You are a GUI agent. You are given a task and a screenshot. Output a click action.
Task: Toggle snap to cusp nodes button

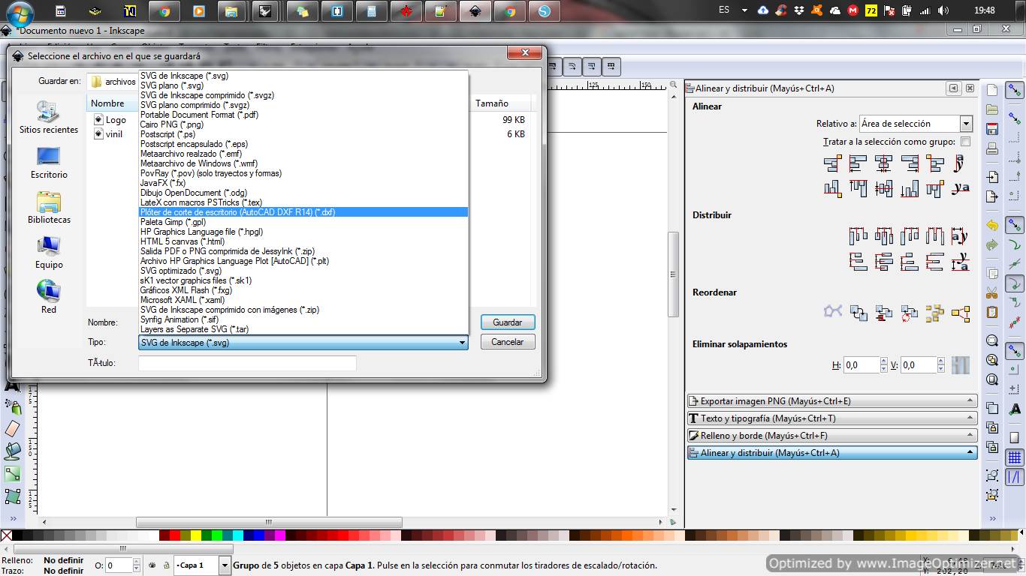click(x=1015, y=283)
